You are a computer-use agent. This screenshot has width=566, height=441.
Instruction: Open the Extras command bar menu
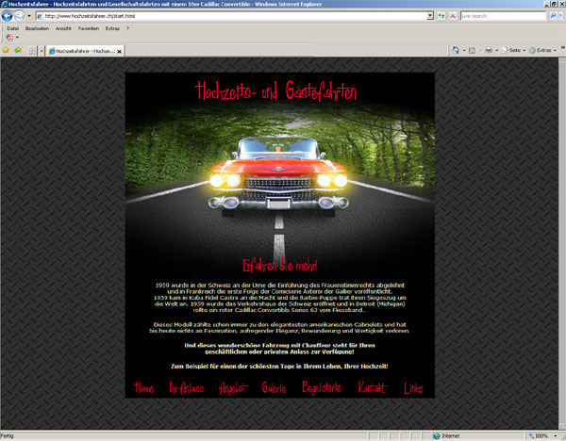542,50
